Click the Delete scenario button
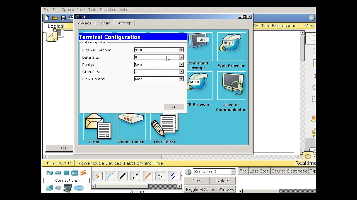 click(x=223, y=181)
